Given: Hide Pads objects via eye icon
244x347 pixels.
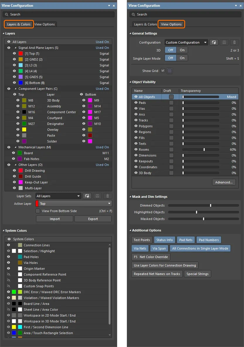Looking at the screenshot, I should coord(136,102).
